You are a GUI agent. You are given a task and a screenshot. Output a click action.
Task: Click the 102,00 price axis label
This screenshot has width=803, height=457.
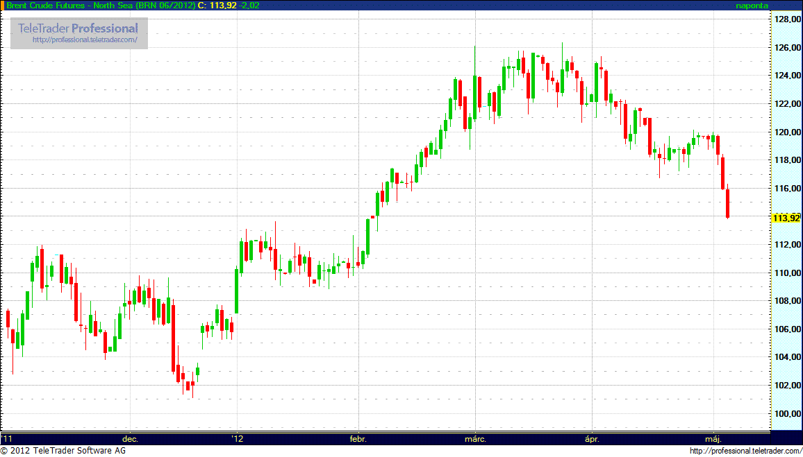[788, 386]
